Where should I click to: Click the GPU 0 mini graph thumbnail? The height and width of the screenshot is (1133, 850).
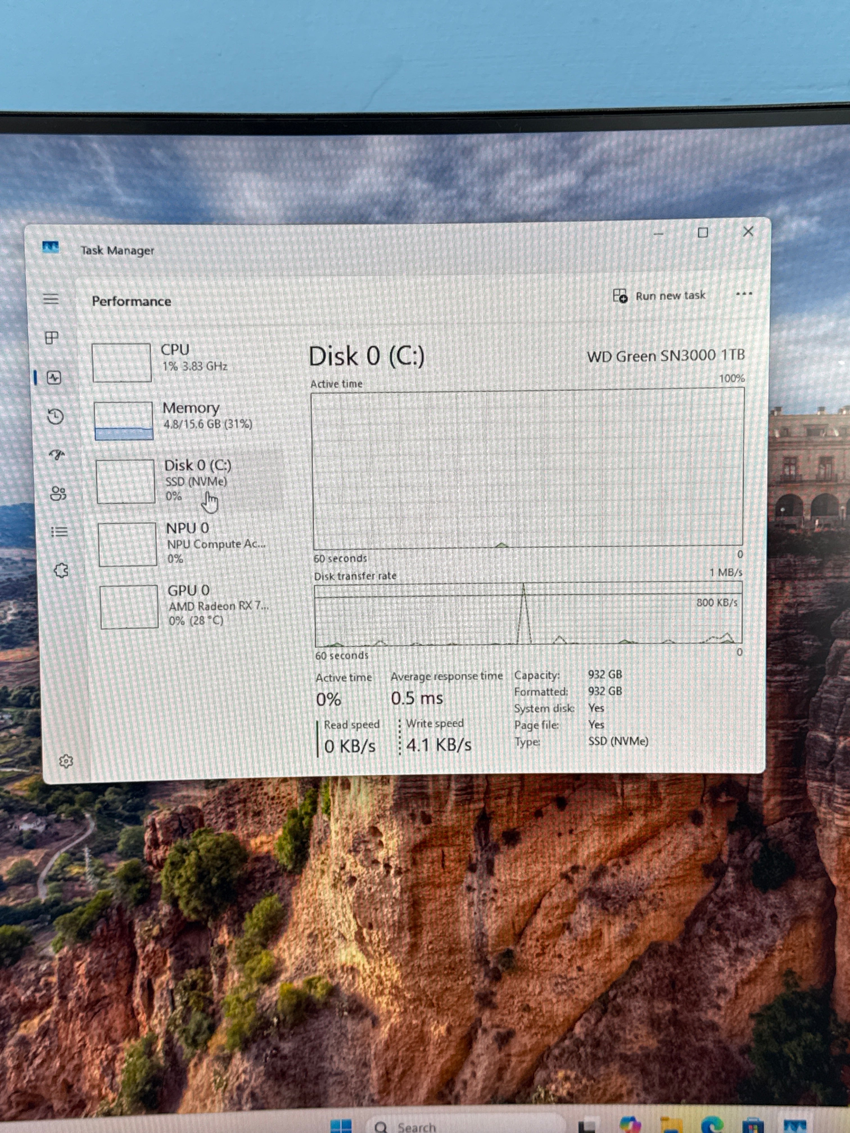[129, 607]
